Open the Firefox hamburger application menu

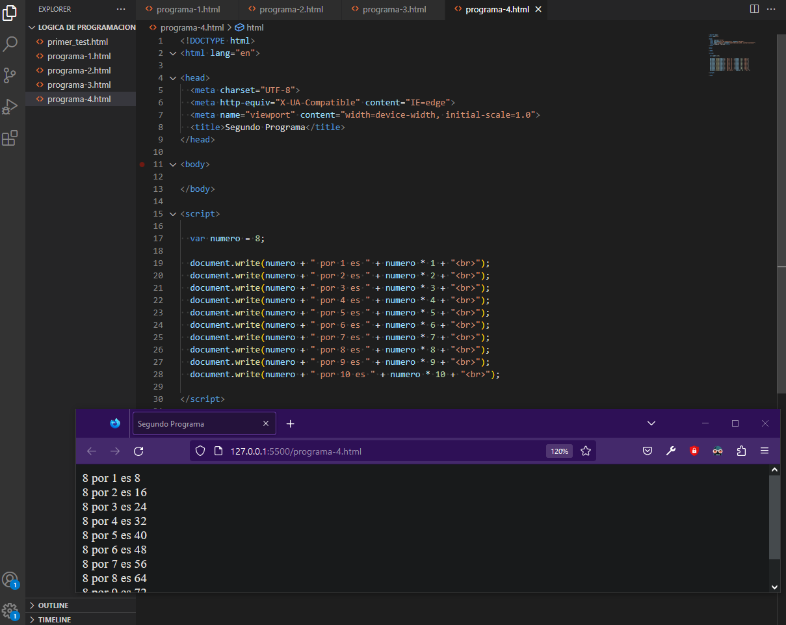tap(765, 451)
